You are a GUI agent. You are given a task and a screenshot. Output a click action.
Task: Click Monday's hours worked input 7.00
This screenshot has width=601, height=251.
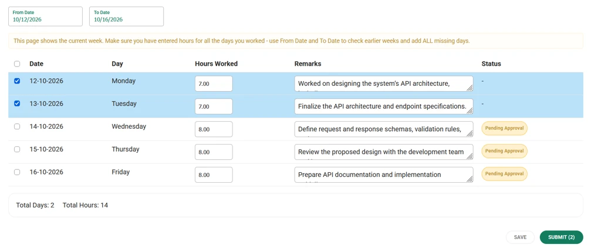214,83
